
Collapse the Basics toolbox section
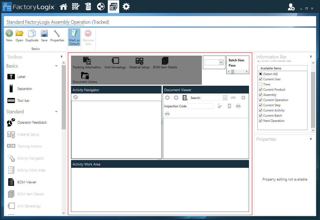tap(56, 66)
